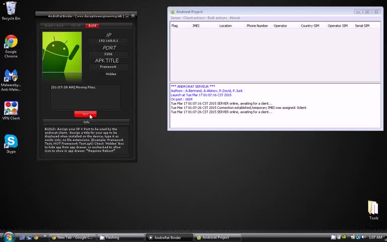
Task: Minimize the AndroRat Binder window
Action: (127, 16)
